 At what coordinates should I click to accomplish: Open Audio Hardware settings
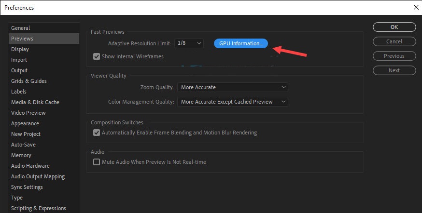[44, 166]
